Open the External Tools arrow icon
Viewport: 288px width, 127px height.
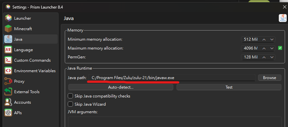point(8,92)
